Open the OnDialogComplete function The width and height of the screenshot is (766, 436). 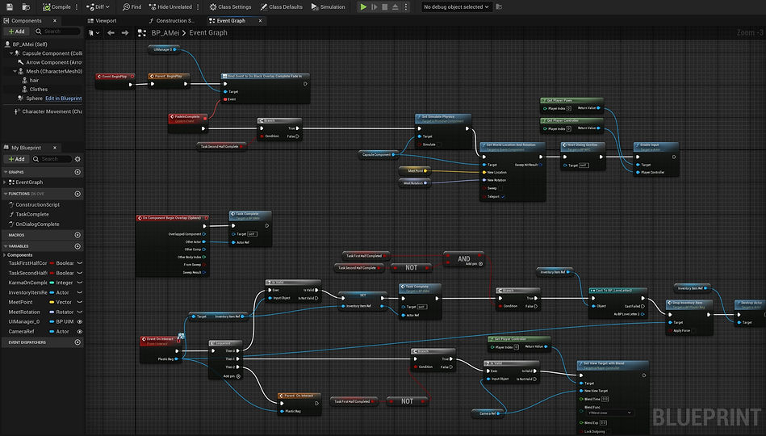(37, 224)
